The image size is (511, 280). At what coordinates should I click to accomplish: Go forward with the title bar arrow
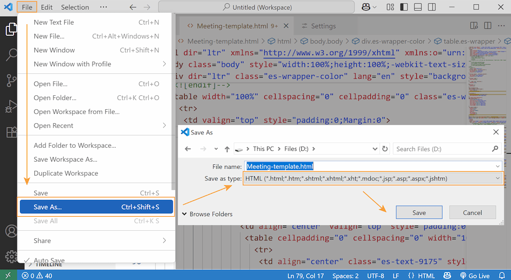pos(147,7)
